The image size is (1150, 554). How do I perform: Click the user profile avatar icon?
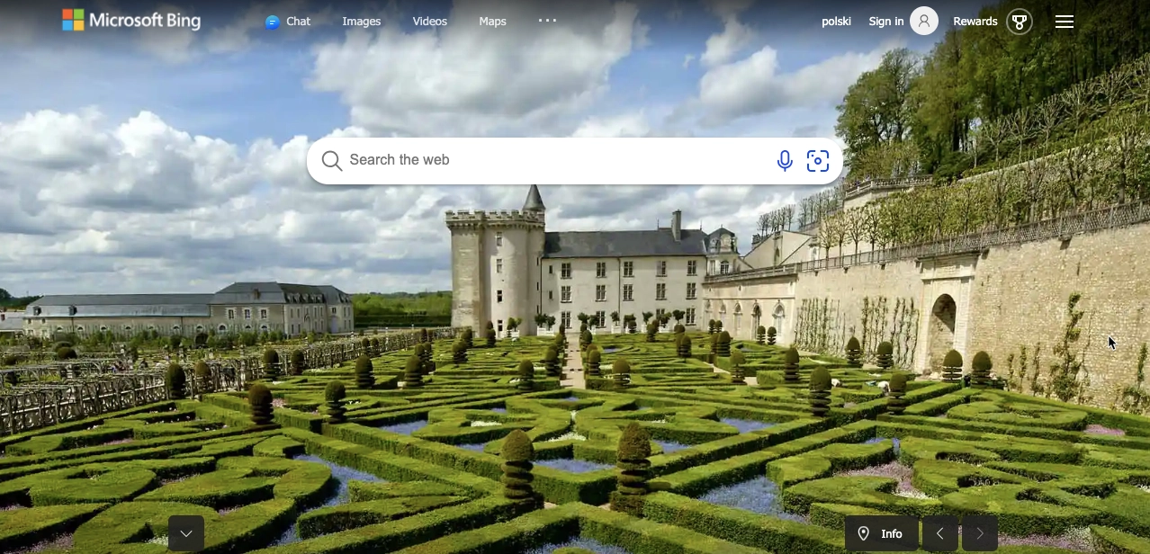[924, 21]
